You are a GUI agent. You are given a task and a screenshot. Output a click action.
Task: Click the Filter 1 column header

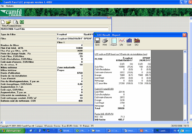coord(70,42)
